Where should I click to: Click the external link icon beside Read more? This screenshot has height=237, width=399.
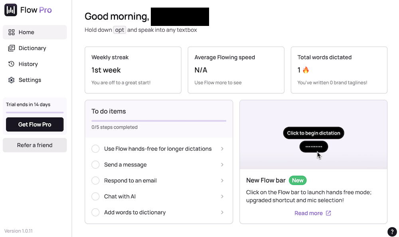328,213
